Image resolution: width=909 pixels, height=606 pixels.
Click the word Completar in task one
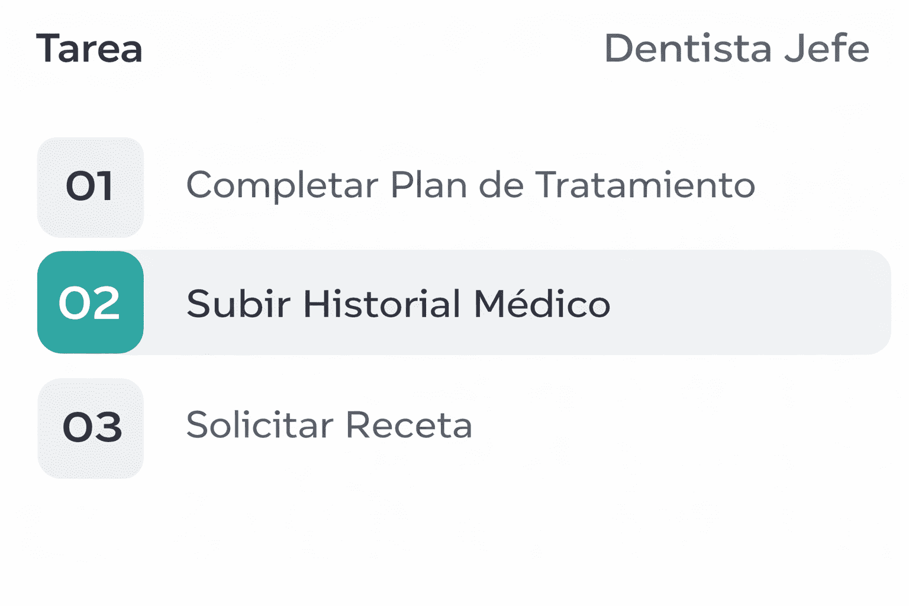tap(282, 186)
